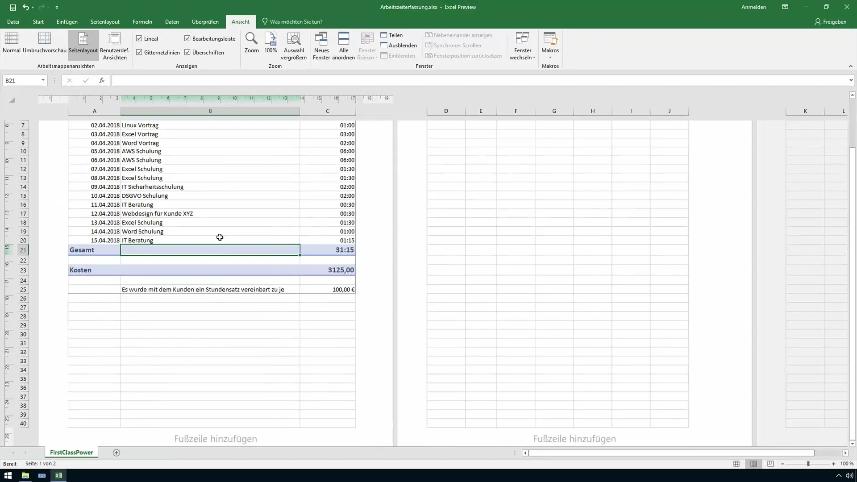Image resolution: width=857 pixels, height=482 pixels.
Task: Switch to Normal workbook view
Action: (x=12, y=43)
